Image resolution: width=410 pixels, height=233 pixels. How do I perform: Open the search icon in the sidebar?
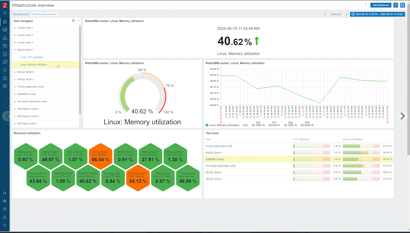coord(5,13)
